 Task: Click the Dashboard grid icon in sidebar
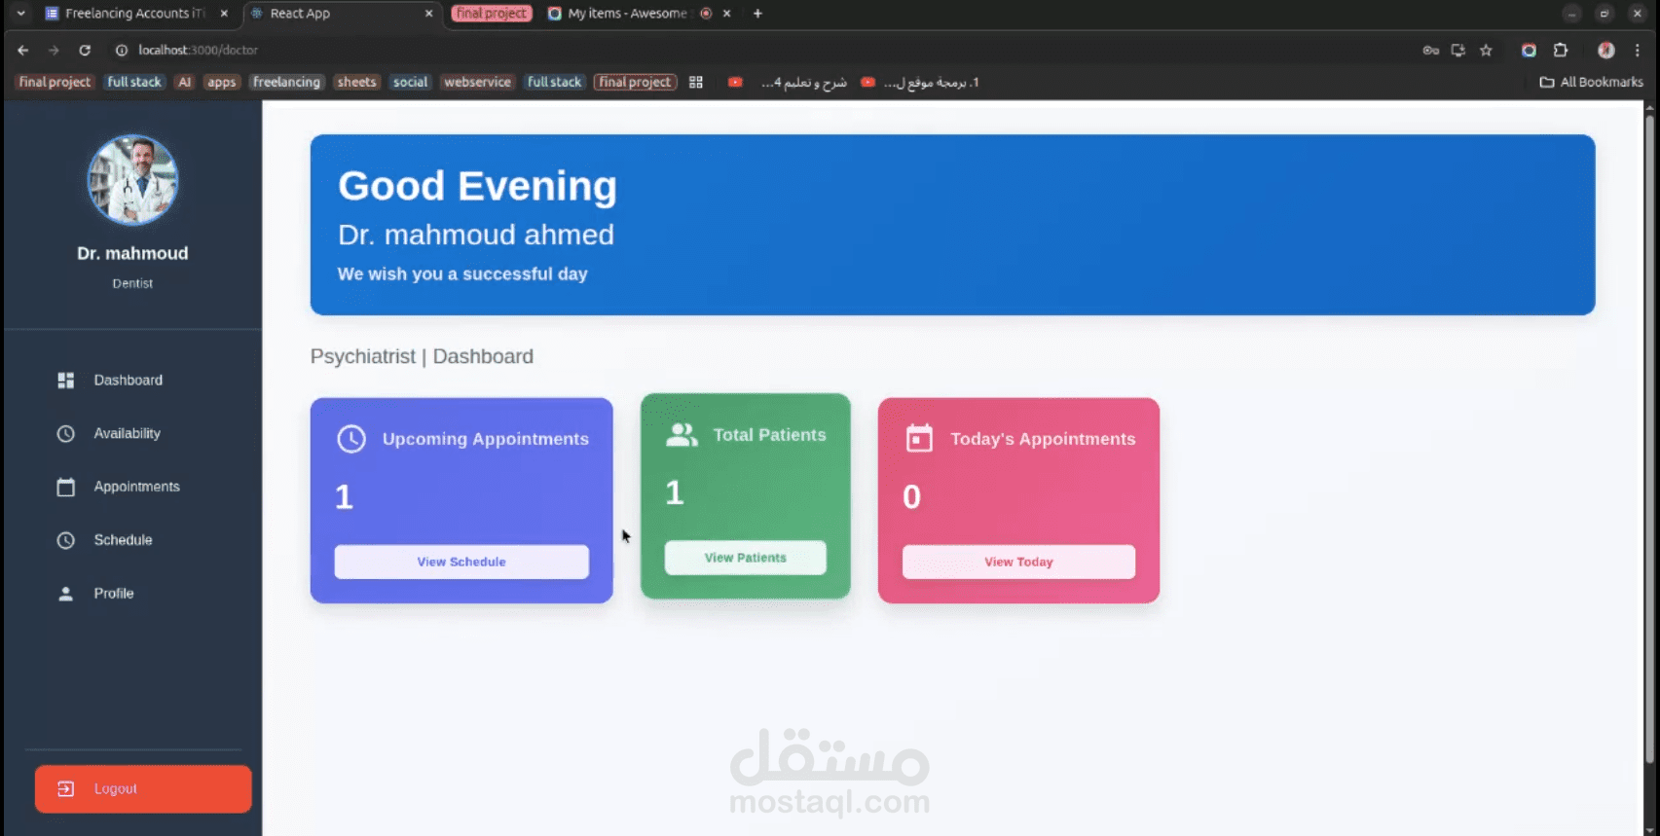[x=65, y=381]
